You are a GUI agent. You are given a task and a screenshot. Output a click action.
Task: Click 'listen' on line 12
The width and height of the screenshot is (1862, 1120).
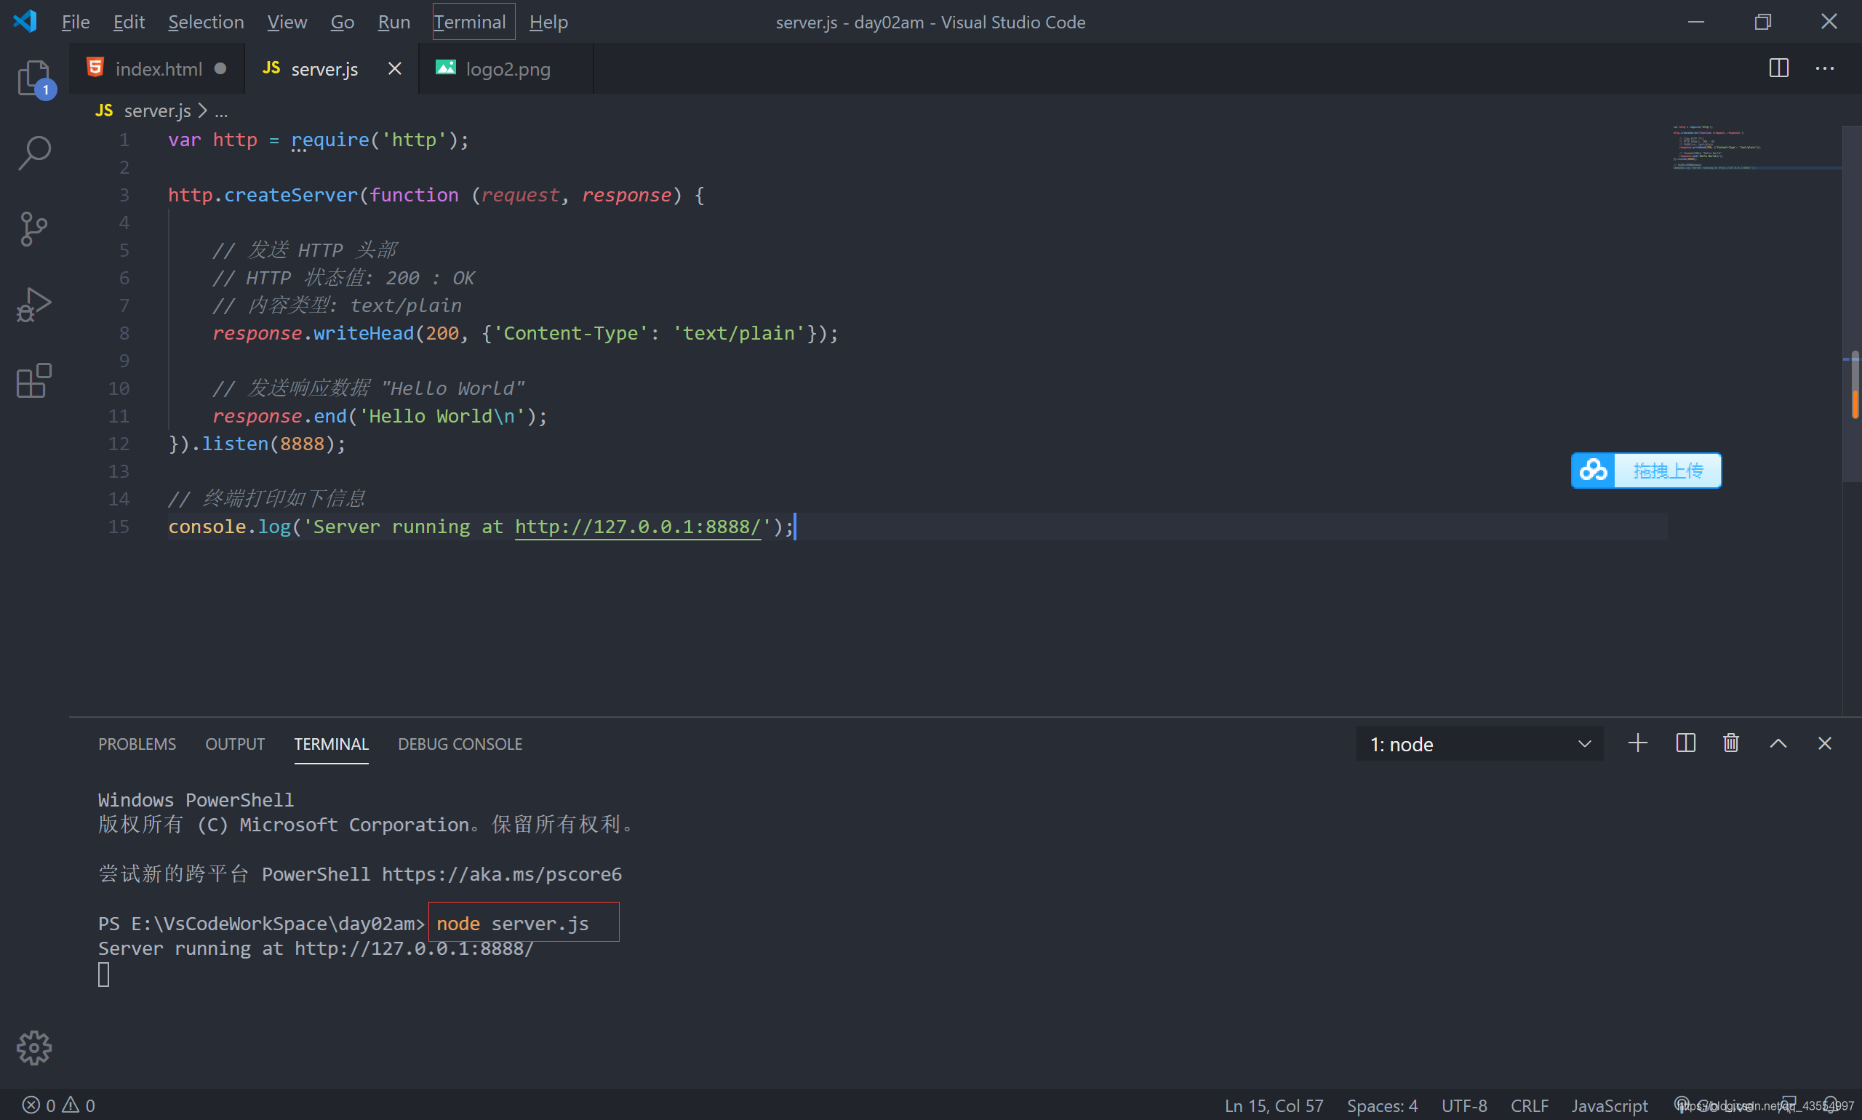pos(235,444)
